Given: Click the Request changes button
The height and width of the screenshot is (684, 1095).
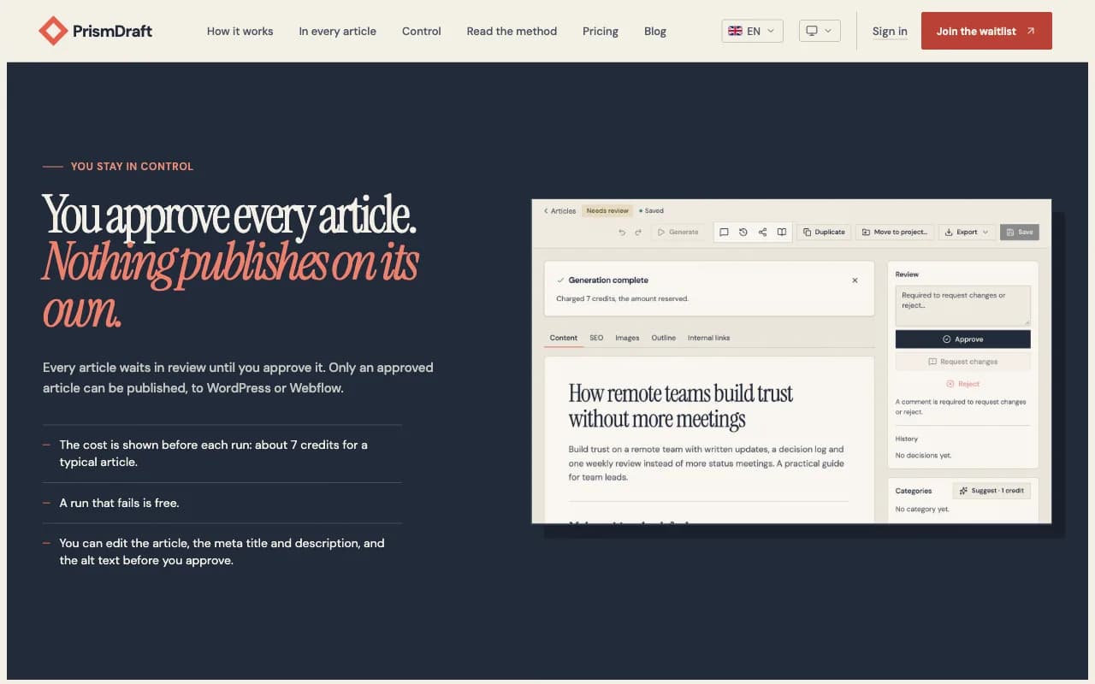Looking at the screenshot, I should click(963, 362).
